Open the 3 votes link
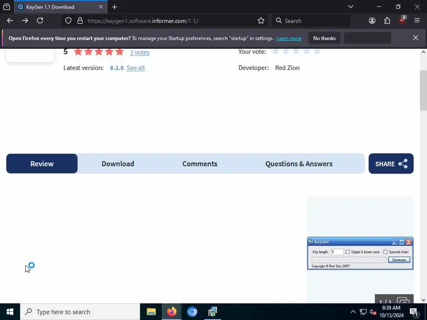 coord(140,52)
